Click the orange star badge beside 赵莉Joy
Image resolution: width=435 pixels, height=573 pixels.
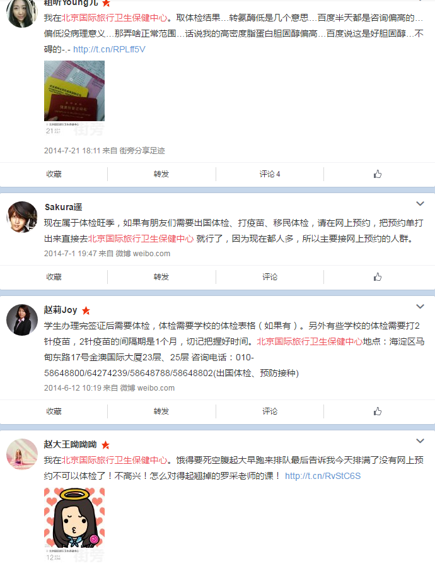click(86, 310)
